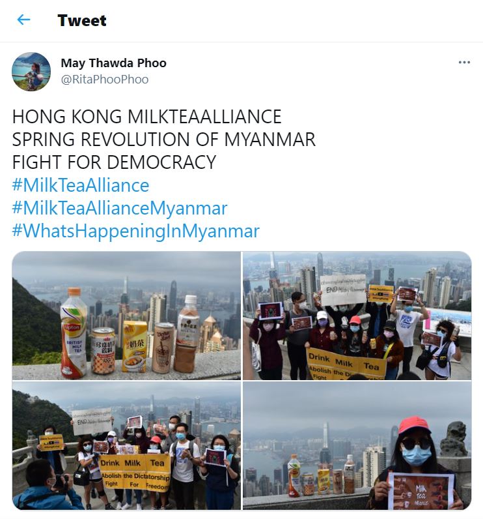Screen dimensions: 483x519
Task: View the bottom-left Drink Milk Tea banner photo
Action: pyautogui.click(x=126, y=445)
